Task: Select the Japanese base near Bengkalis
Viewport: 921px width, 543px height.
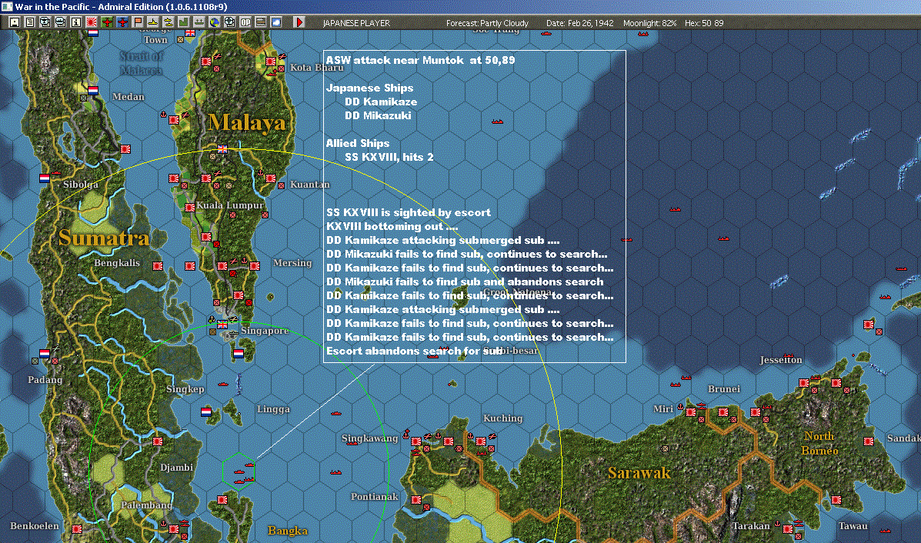Action: coord(158,265)
